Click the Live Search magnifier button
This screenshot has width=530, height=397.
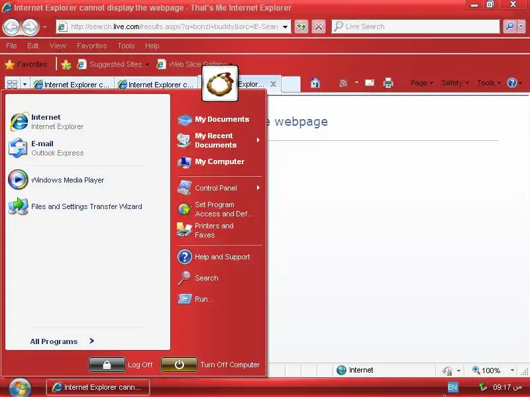click(x=509, y=26)
